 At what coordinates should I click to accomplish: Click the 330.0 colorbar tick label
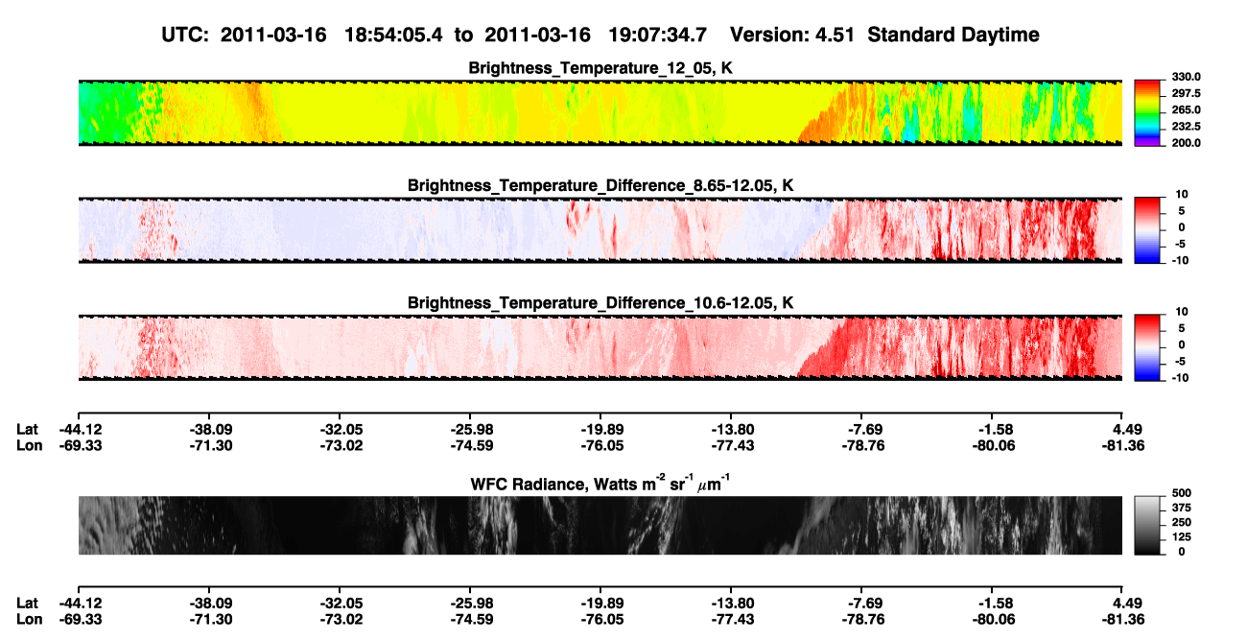tap(1184, 77)
